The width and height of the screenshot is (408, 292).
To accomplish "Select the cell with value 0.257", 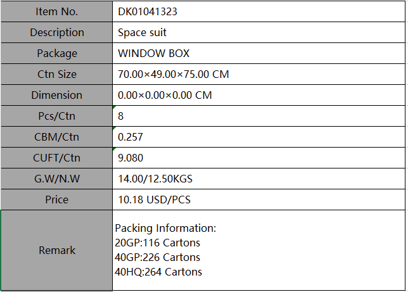I will [258, 137].
